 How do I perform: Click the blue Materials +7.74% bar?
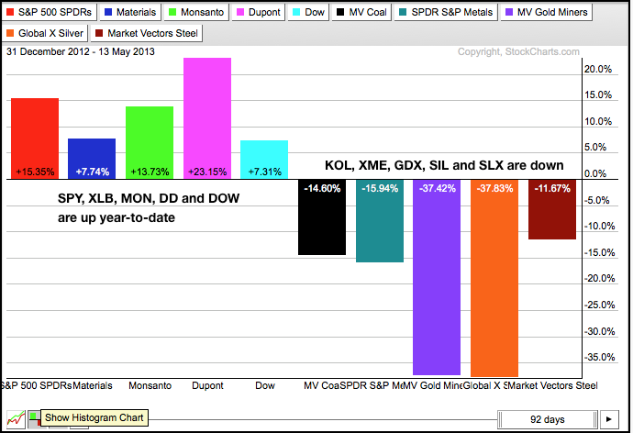tap(92, 159)
